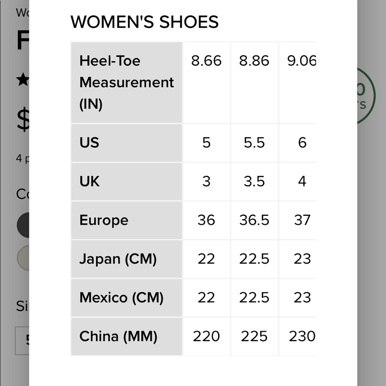Click China size 225 cell
The image size is (386, 386).
point(254,336)
